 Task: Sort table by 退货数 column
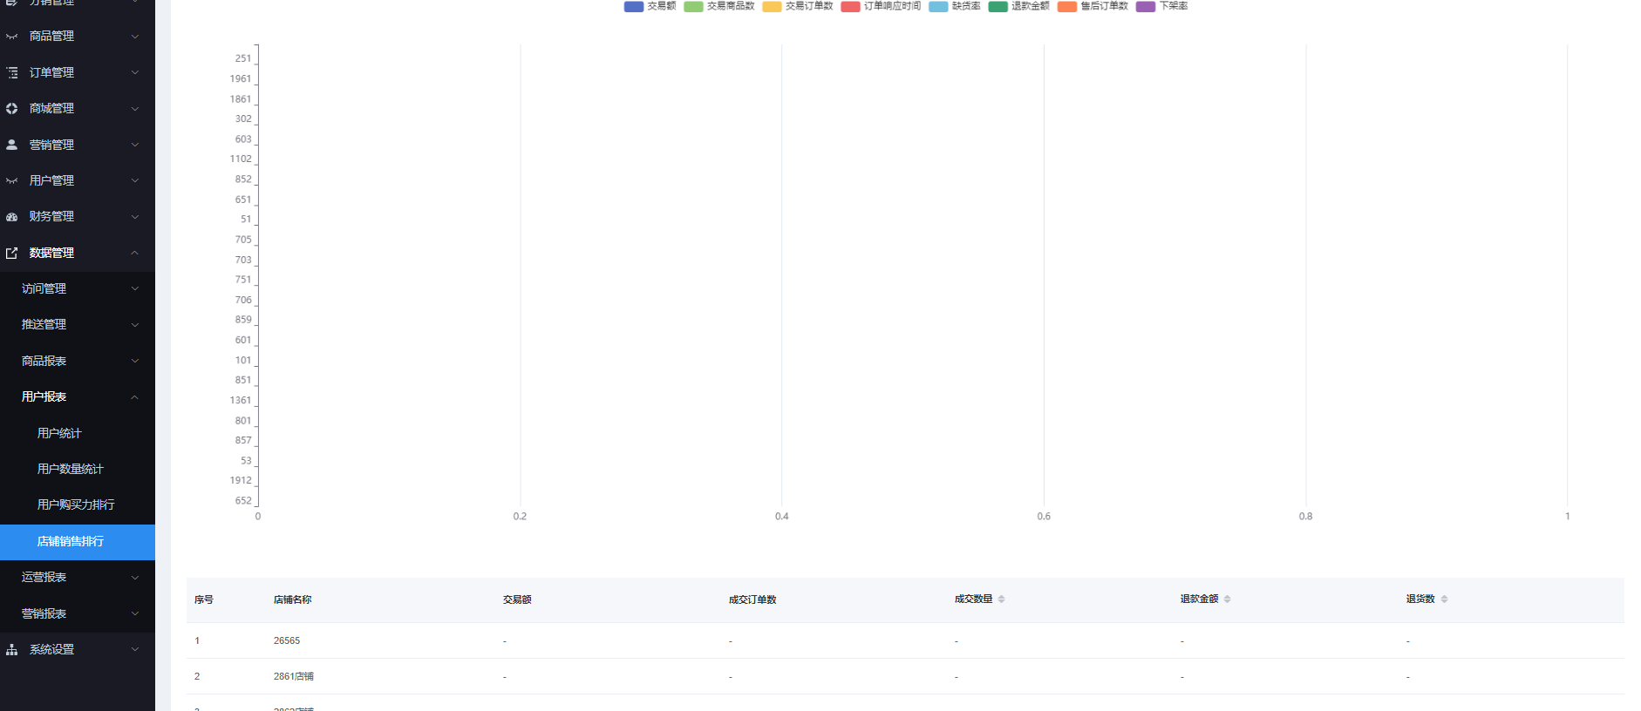[1444, 599]
